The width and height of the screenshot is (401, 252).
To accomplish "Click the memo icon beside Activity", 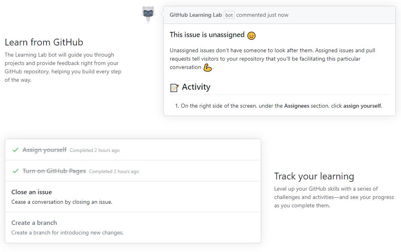I will (174, 88).
